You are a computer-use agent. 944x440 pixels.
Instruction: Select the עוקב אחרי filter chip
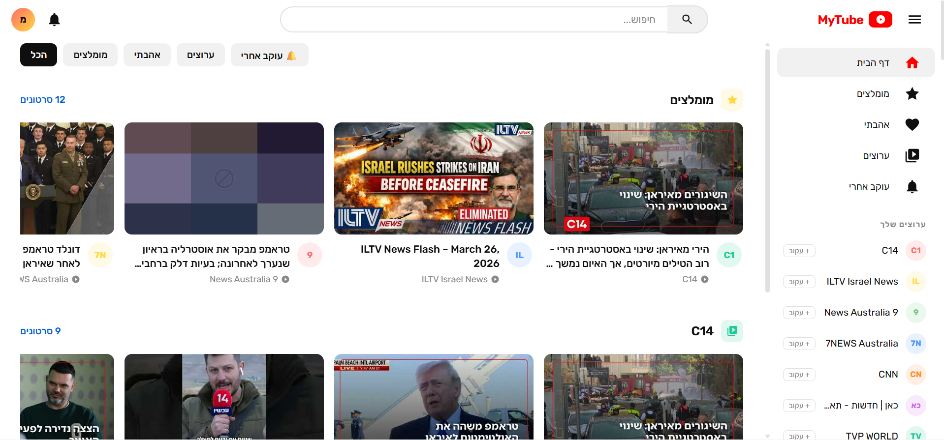point(269,55)
